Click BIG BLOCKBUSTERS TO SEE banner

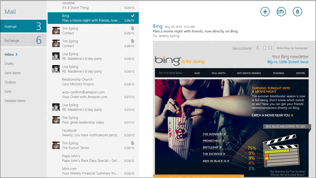point(285,126)
